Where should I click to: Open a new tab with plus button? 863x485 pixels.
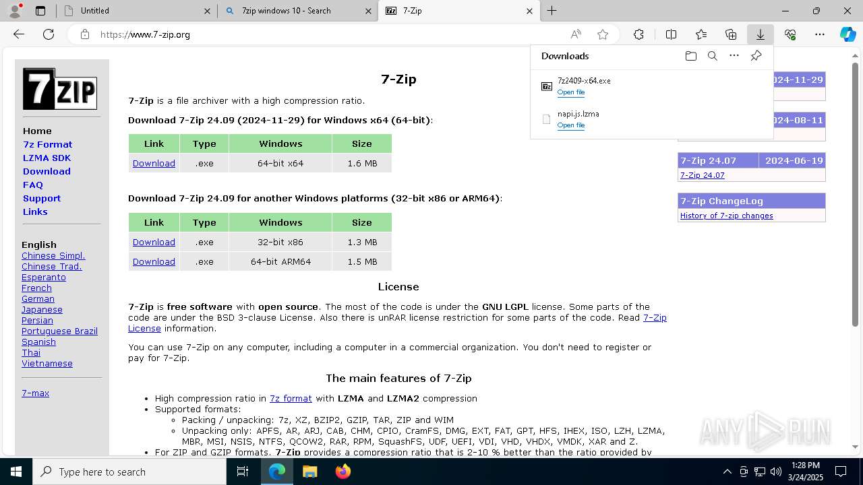click(x=552, y=11)
